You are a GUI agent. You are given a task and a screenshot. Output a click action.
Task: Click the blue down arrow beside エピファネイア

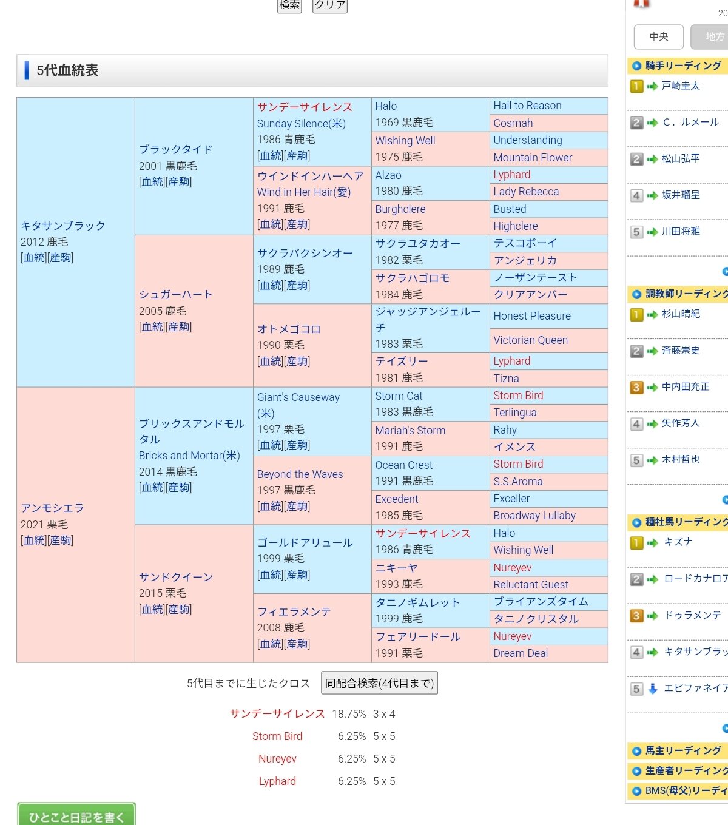tap(653, 689)
